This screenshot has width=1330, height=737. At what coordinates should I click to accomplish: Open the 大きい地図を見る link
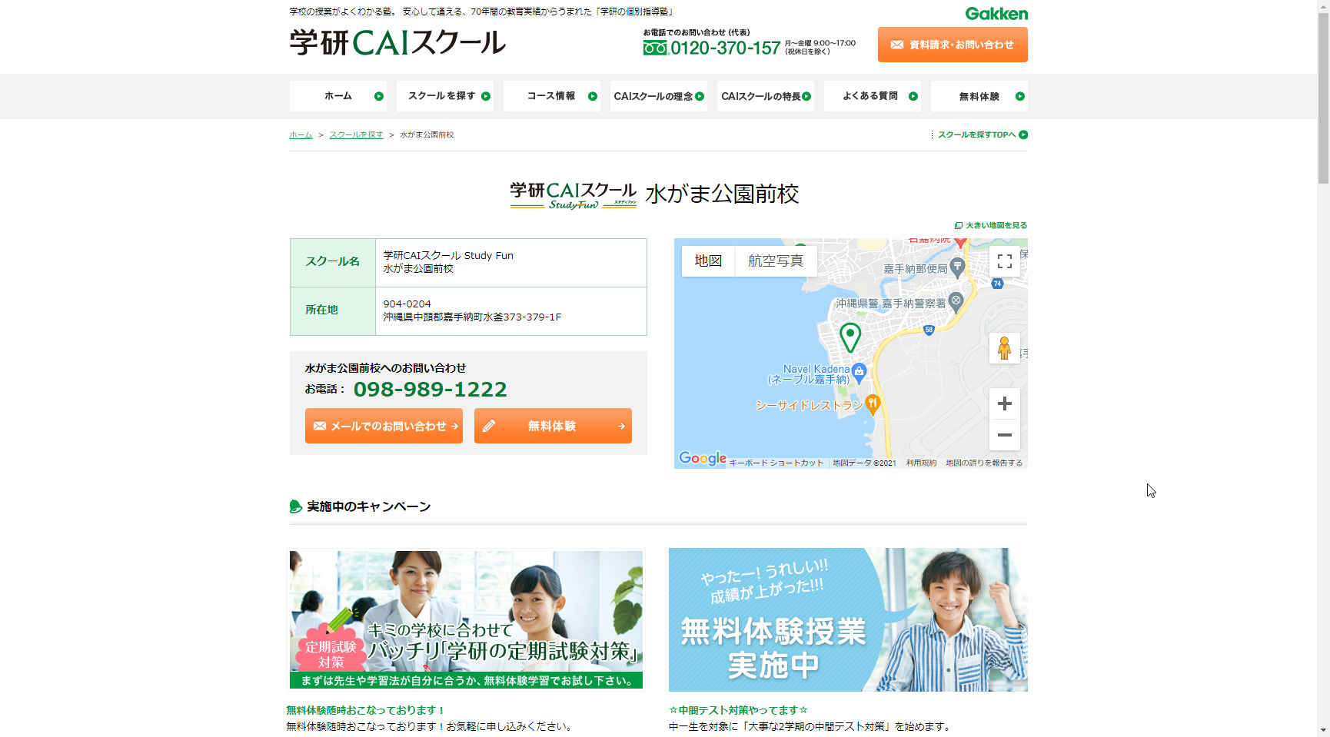click(x=991, y=225)
